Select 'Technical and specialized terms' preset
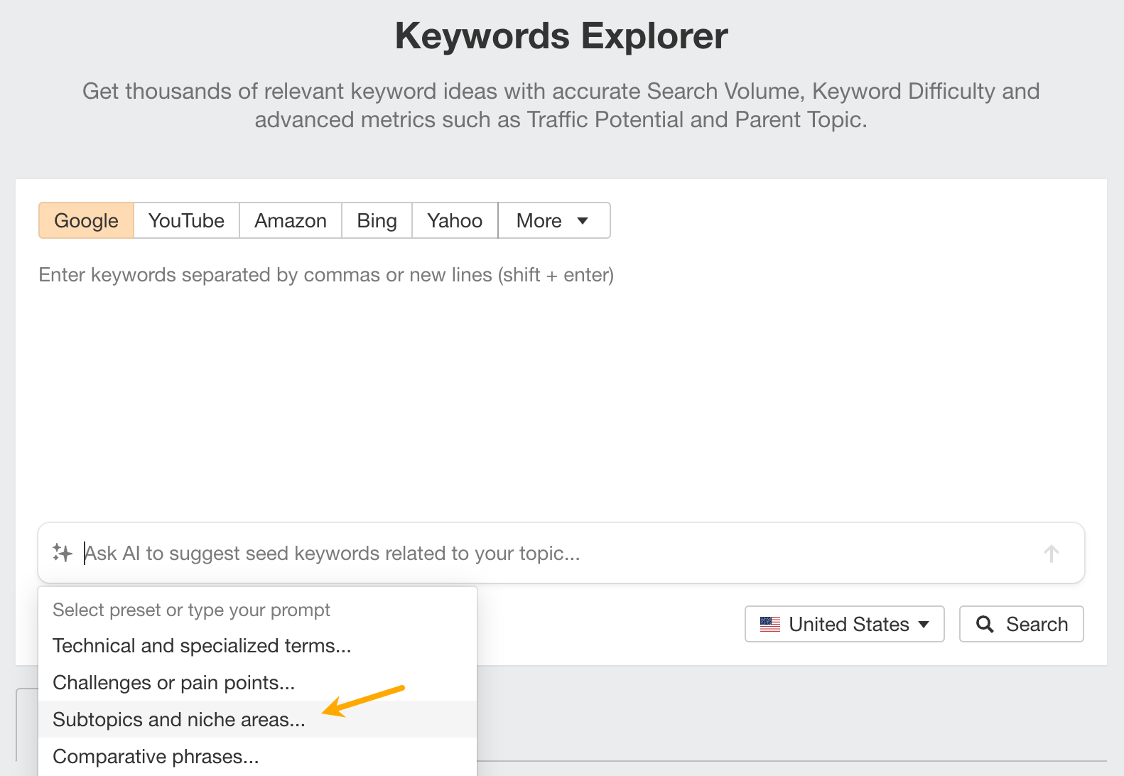Screen dimensions: 1124x776 point(202,646)
